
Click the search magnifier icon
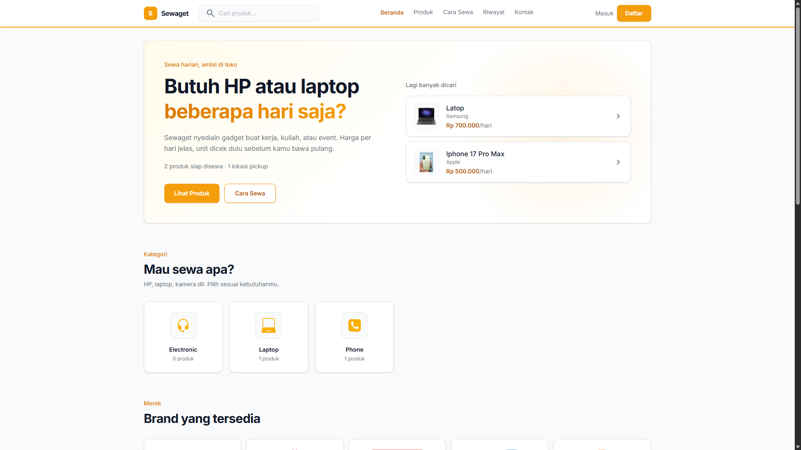[211, 13]
